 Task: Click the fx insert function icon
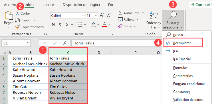[65, 43]
